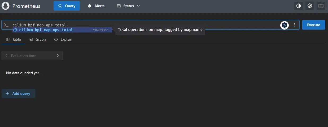
Task: Click the round badge icon in query bar
Action: tap(285, 25)
